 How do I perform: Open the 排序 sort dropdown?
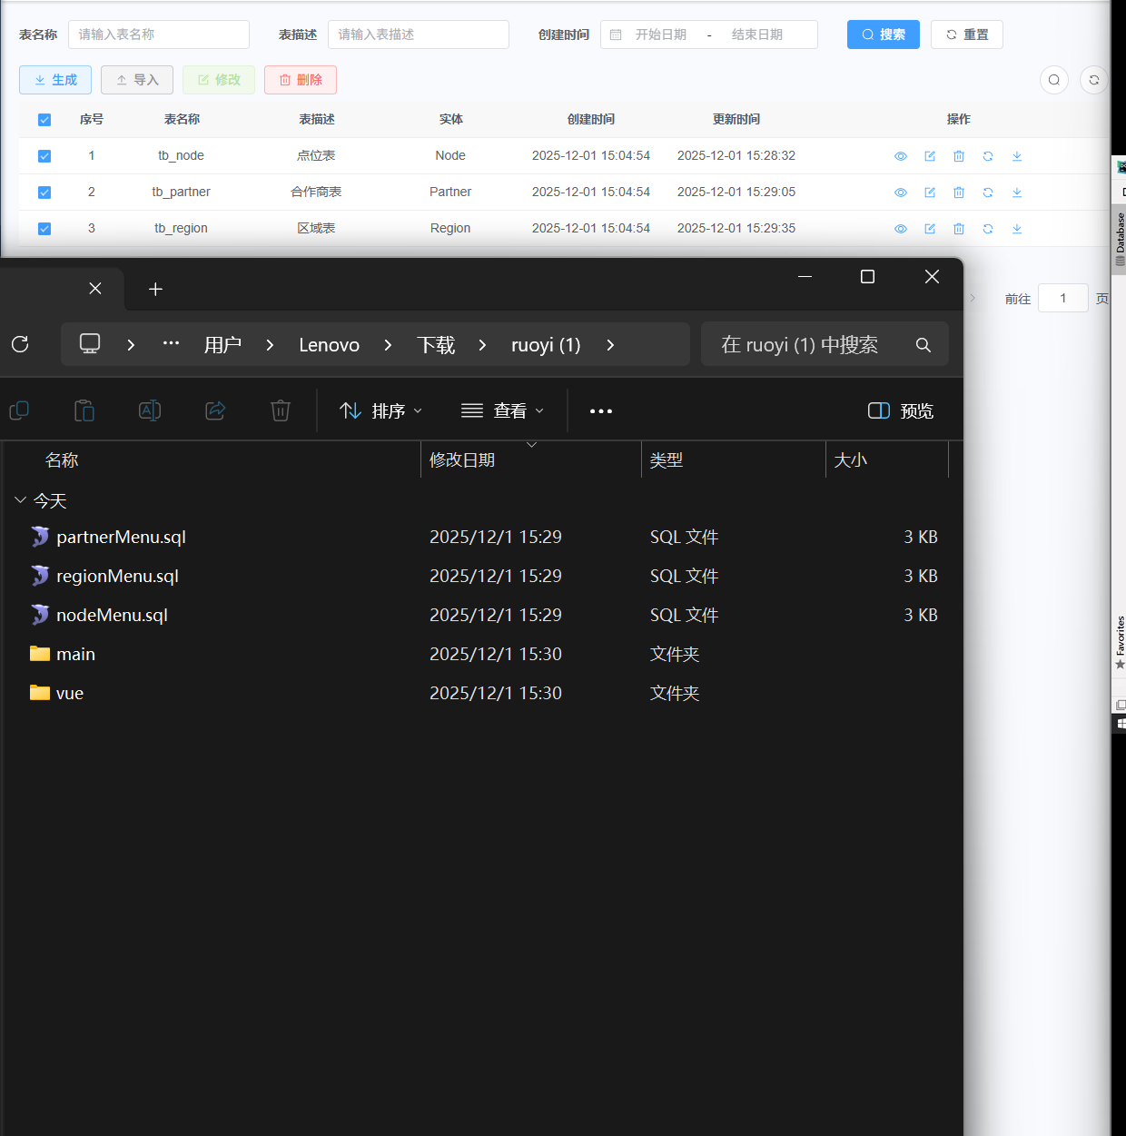380,411
